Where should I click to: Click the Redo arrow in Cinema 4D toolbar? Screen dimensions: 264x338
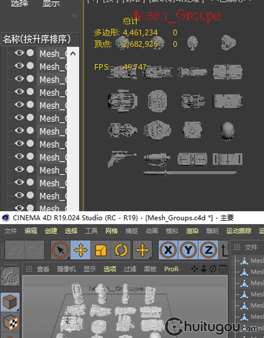34,250
